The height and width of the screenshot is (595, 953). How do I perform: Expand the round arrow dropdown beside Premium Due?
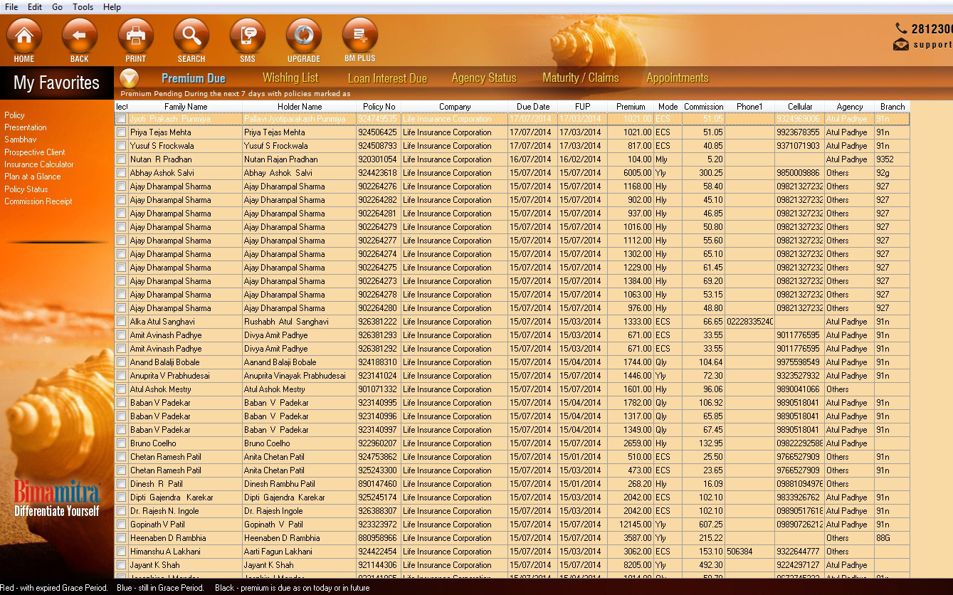(x=130, y=78)
